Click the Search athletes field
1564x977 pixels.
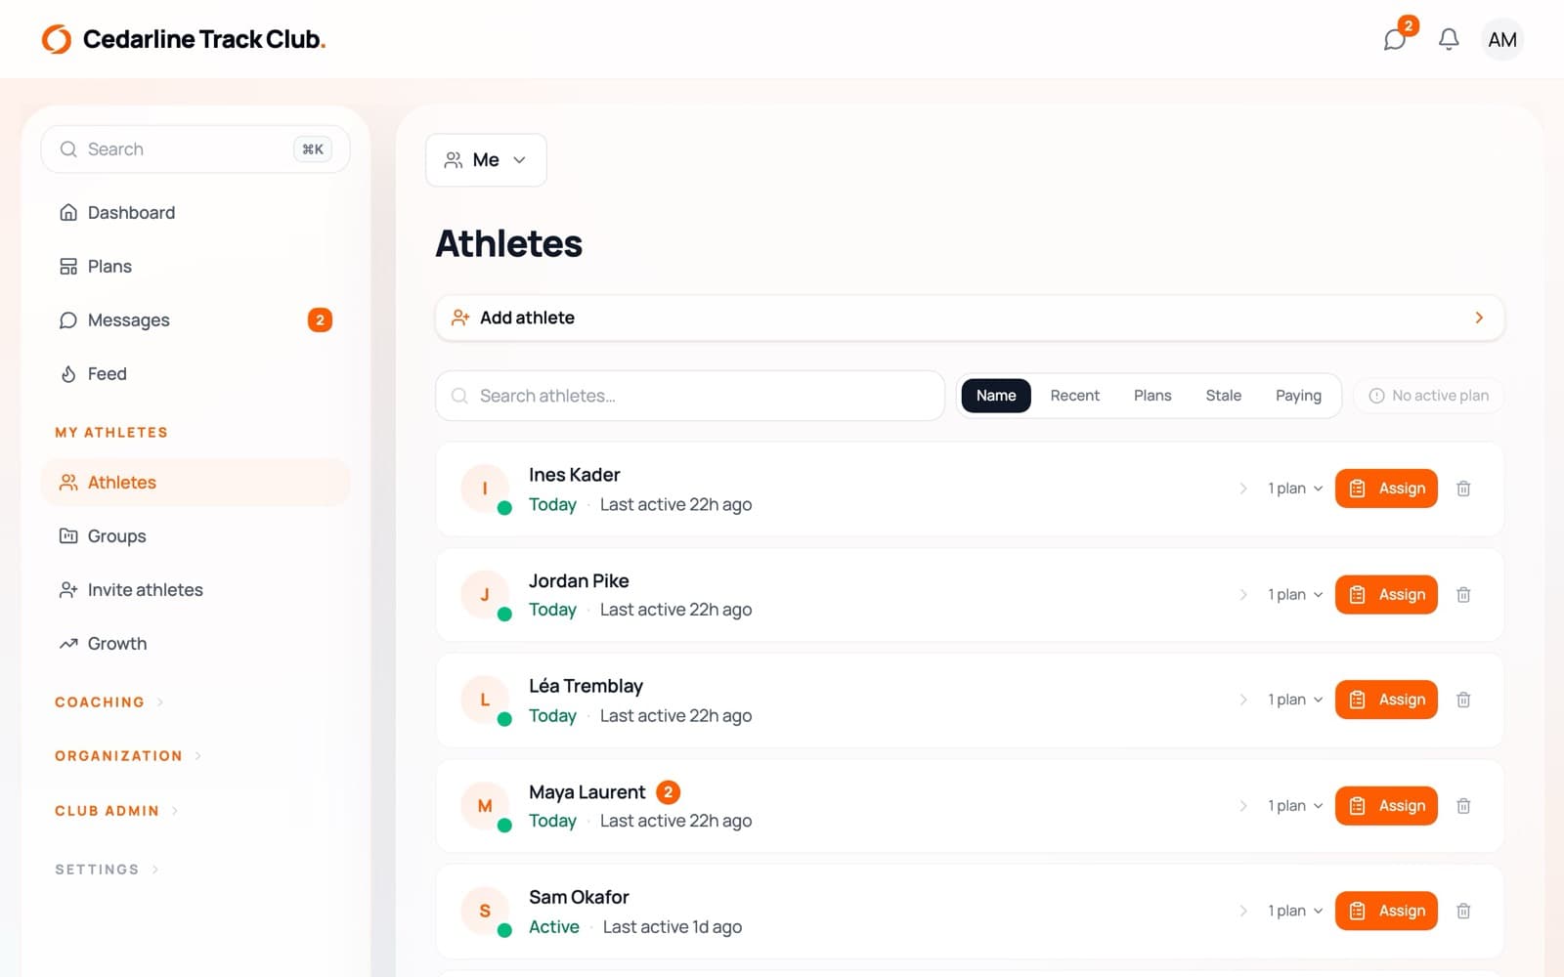click(690, 396)
